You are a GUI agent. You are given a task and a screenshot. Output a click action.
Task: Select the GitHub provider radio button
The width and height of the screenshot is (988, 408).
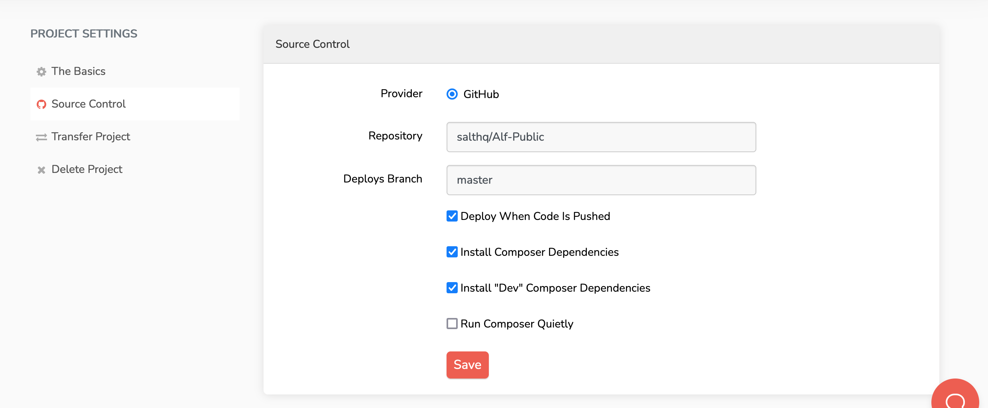click(x=452, y=94)
